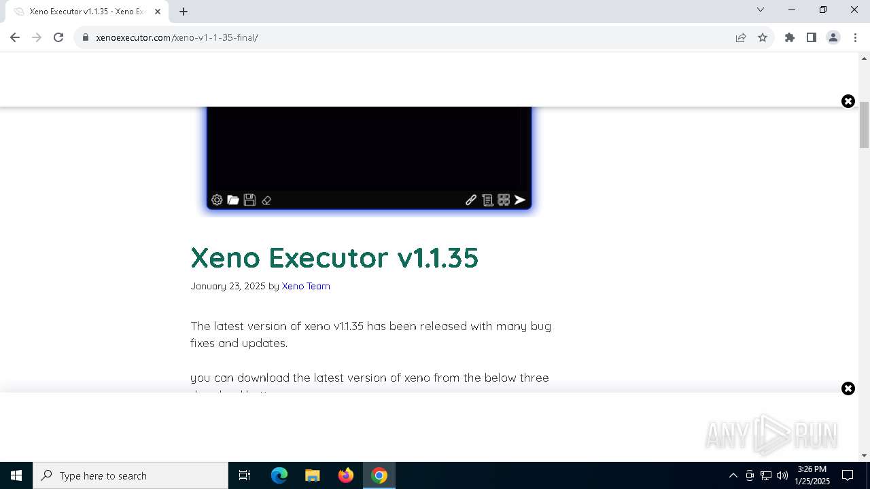870x489 pixels.
Task: Click the taskbar search box
Action: tap(130, 475)
